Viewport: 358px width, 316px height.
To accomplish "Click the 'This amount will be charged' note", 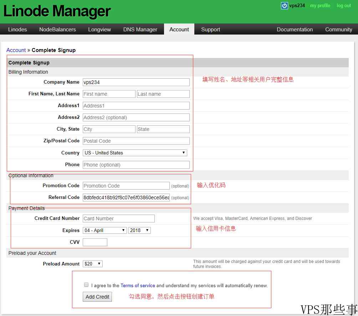I will (x=266, y=264).
